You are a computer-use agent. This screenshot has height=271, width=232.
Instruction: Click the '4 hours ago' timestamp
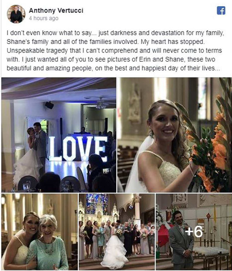click(x=43, y=18)
